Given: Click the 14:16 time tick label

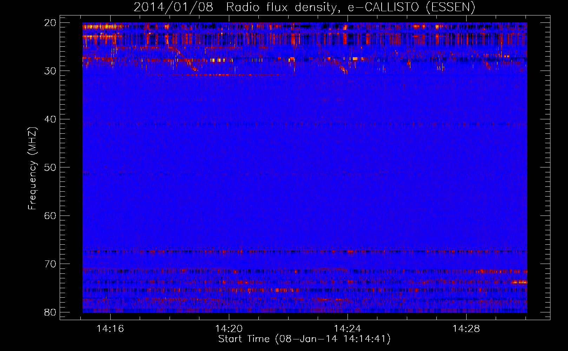Looking at the screenshot, I should (110, 329).
